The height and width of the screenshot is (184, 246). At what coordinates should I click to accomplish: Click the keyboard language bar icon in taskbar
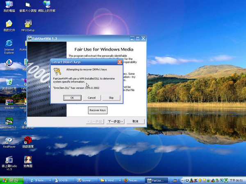click(175, 181)
